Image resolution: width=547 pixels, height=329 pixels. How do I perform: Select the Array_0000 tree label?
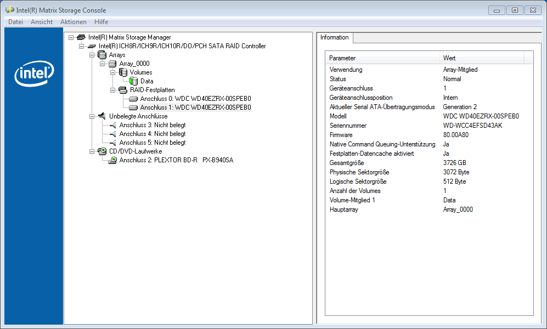[134, 64]
